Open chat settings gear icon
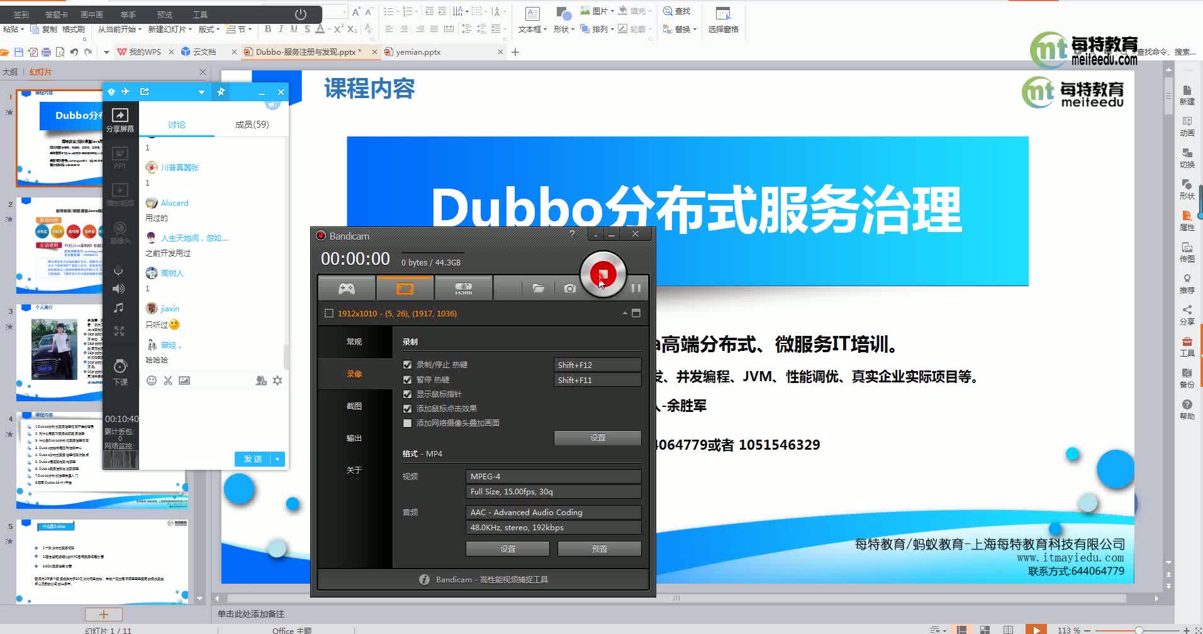 (x=277, y=381)
